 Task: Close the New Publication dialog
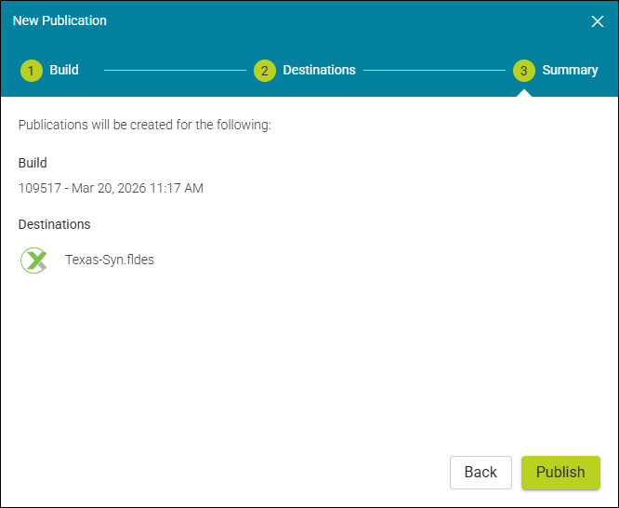coord(598,21)
